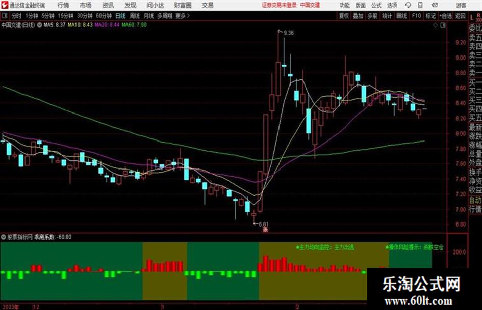Open the 财富圈 menu
This screenshot has width=482, height=310.
point(183,5)
